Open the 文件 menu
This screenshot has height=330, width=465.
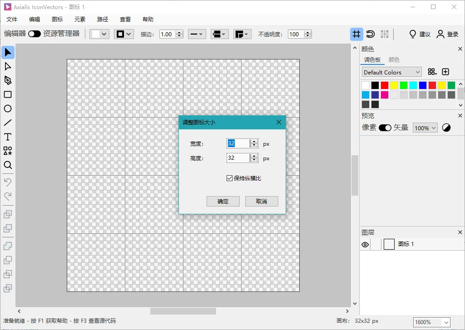click(12, 19)
